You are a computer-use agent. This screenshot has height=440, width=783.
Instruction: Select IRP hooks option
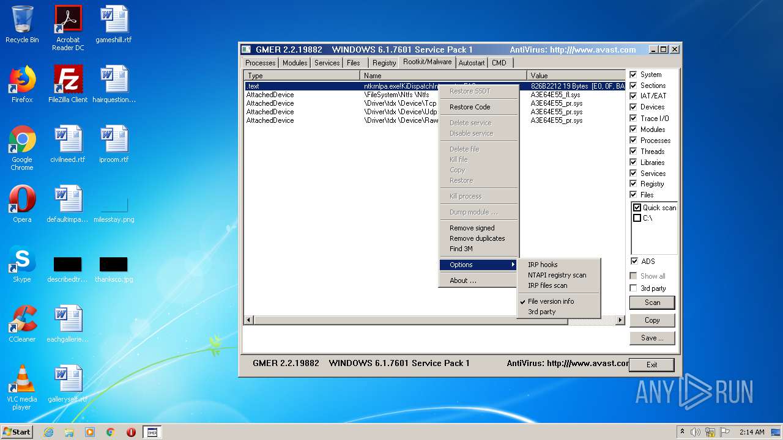point(558,265)
